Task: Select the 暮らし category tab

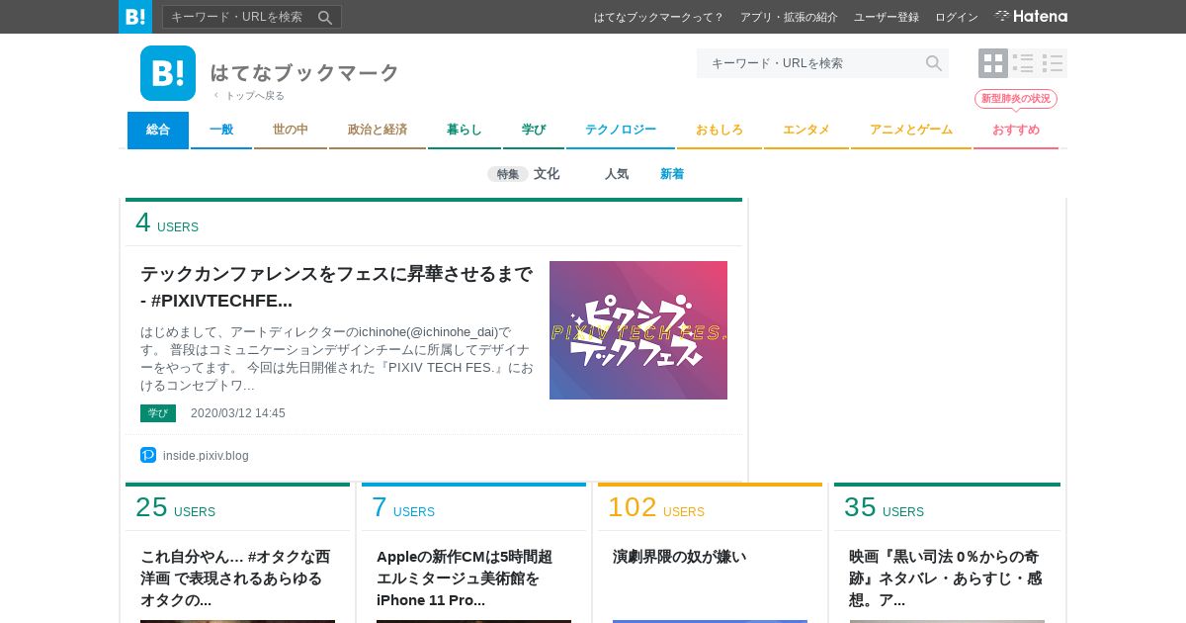Action: coord(465,130)
